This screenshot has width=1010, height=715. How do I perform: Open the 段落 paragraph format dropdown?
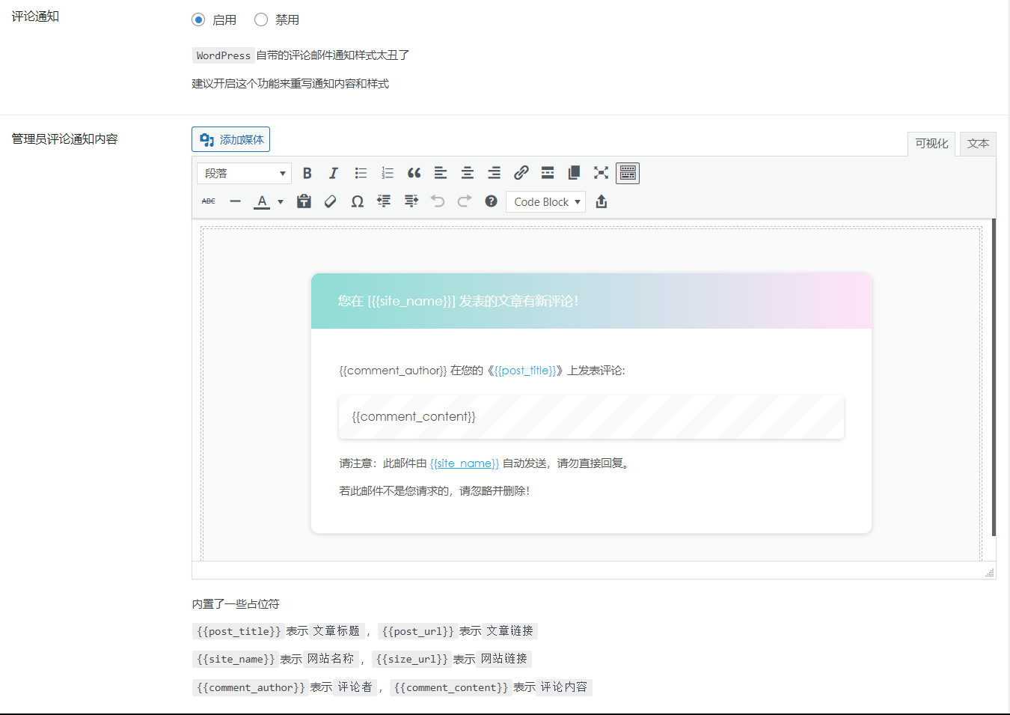click(244, 173)
